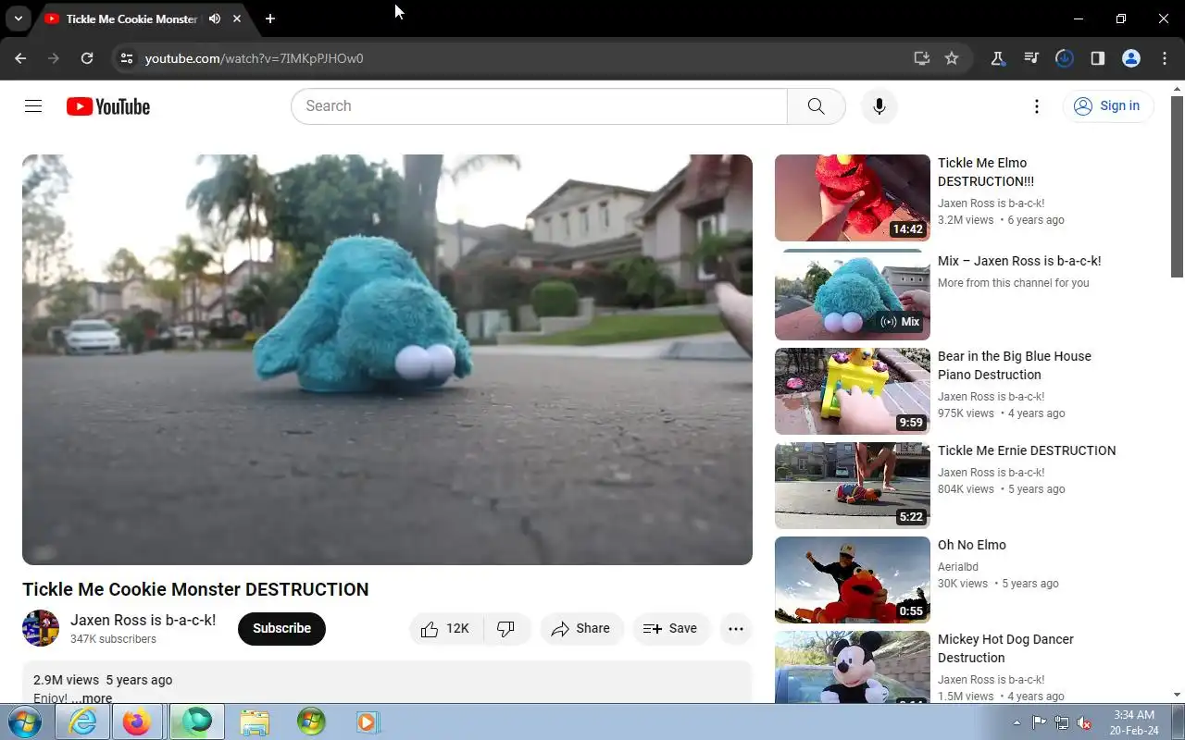Click the video player to pause
Viewport: 1185px width, 740px height.
tap(387, 359)
